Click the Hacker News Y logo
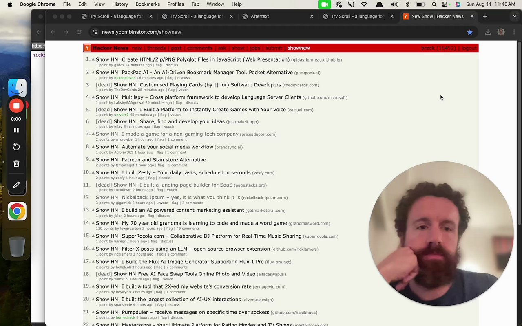This screenshot has width=522, height=326. point(87,48)
